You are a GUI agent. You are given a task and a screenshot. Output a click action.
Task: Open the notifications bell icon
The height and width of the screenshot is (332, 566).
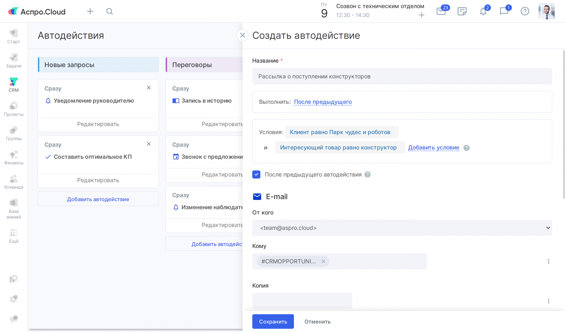click(x=483, y=11)
